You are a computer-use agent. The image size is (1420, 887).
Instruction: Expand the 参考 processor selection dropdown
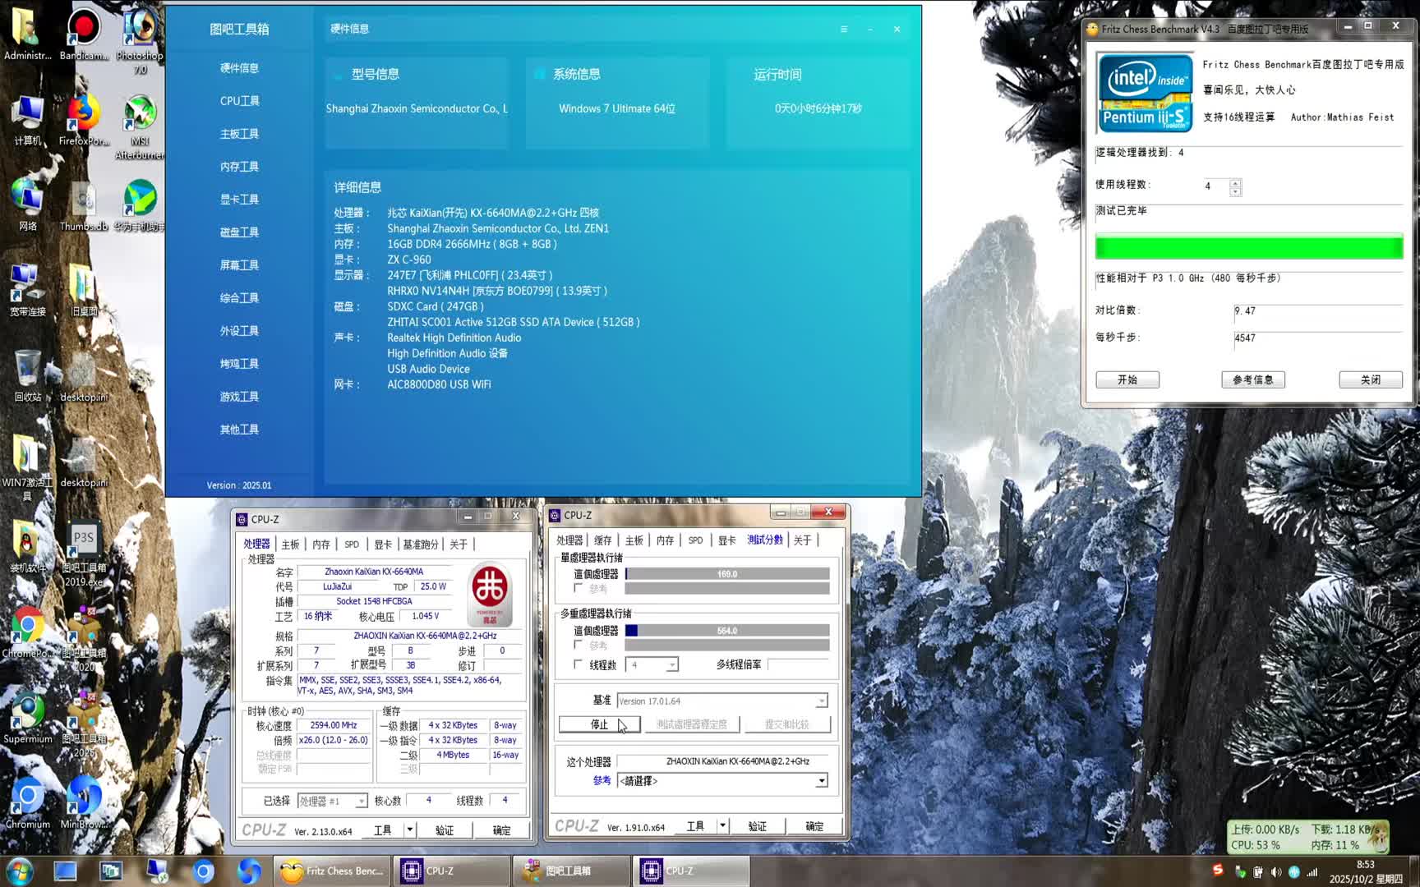tap(822, 780)
